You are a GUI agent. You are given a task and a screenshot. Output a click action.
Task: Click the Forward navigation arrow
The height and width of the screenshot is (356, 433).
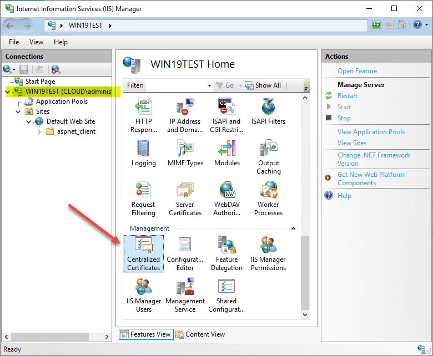point(27,26)
